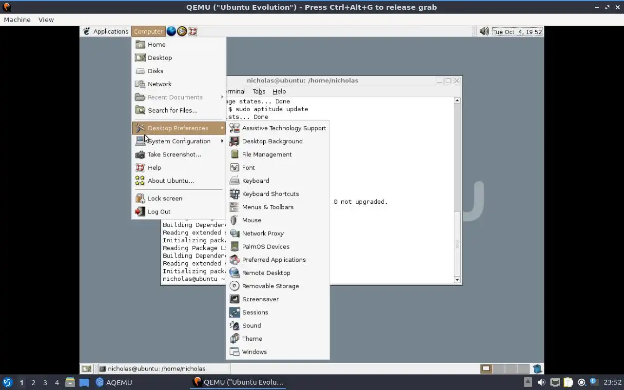Select first workspace in switcher
Image resolution: width=624 pixels, height=390 pixels.
(486, 369)
